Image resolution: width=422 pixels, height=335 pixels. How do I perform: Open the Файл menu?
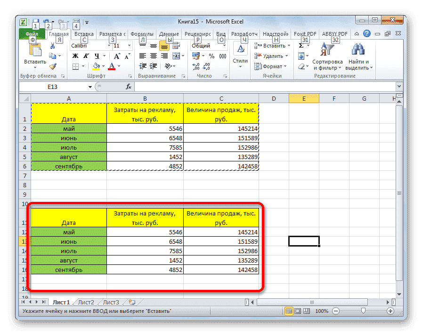[32, 34]
